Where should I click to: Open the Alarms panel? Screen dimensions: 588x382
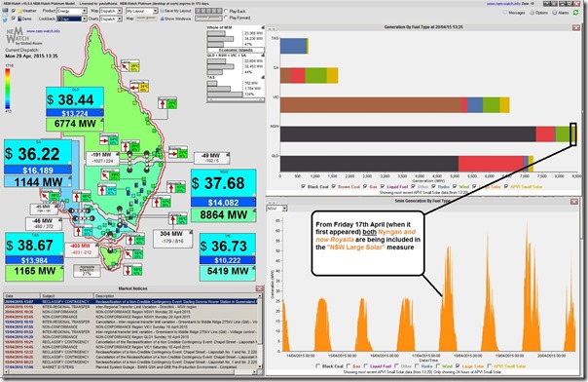click(561, 13)
